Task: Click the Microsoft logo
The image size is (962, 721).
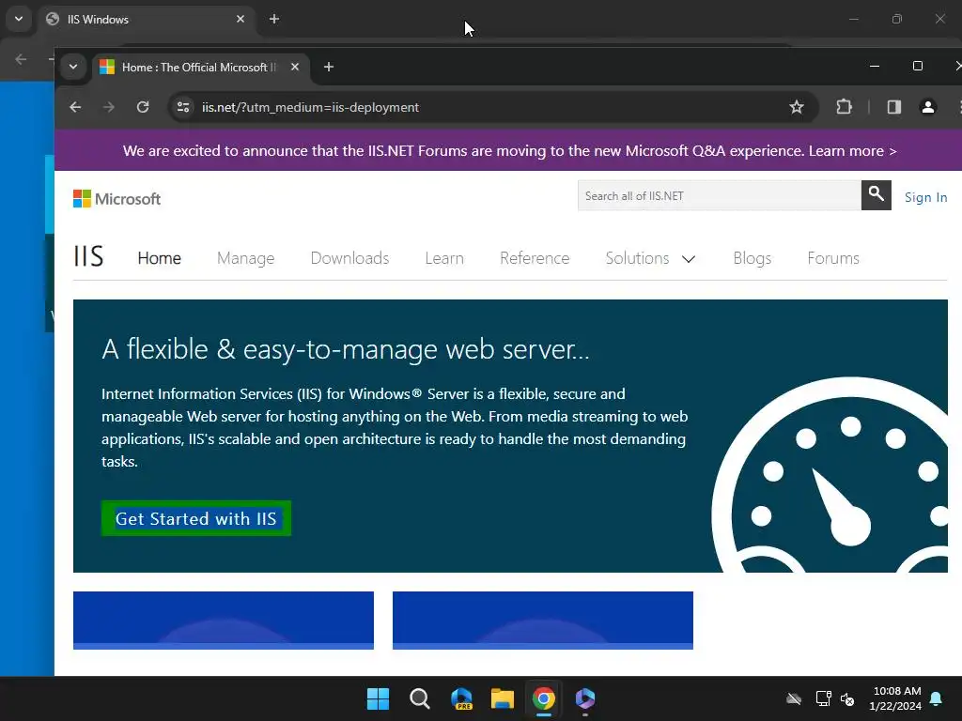Action: (x=116, y=199)
